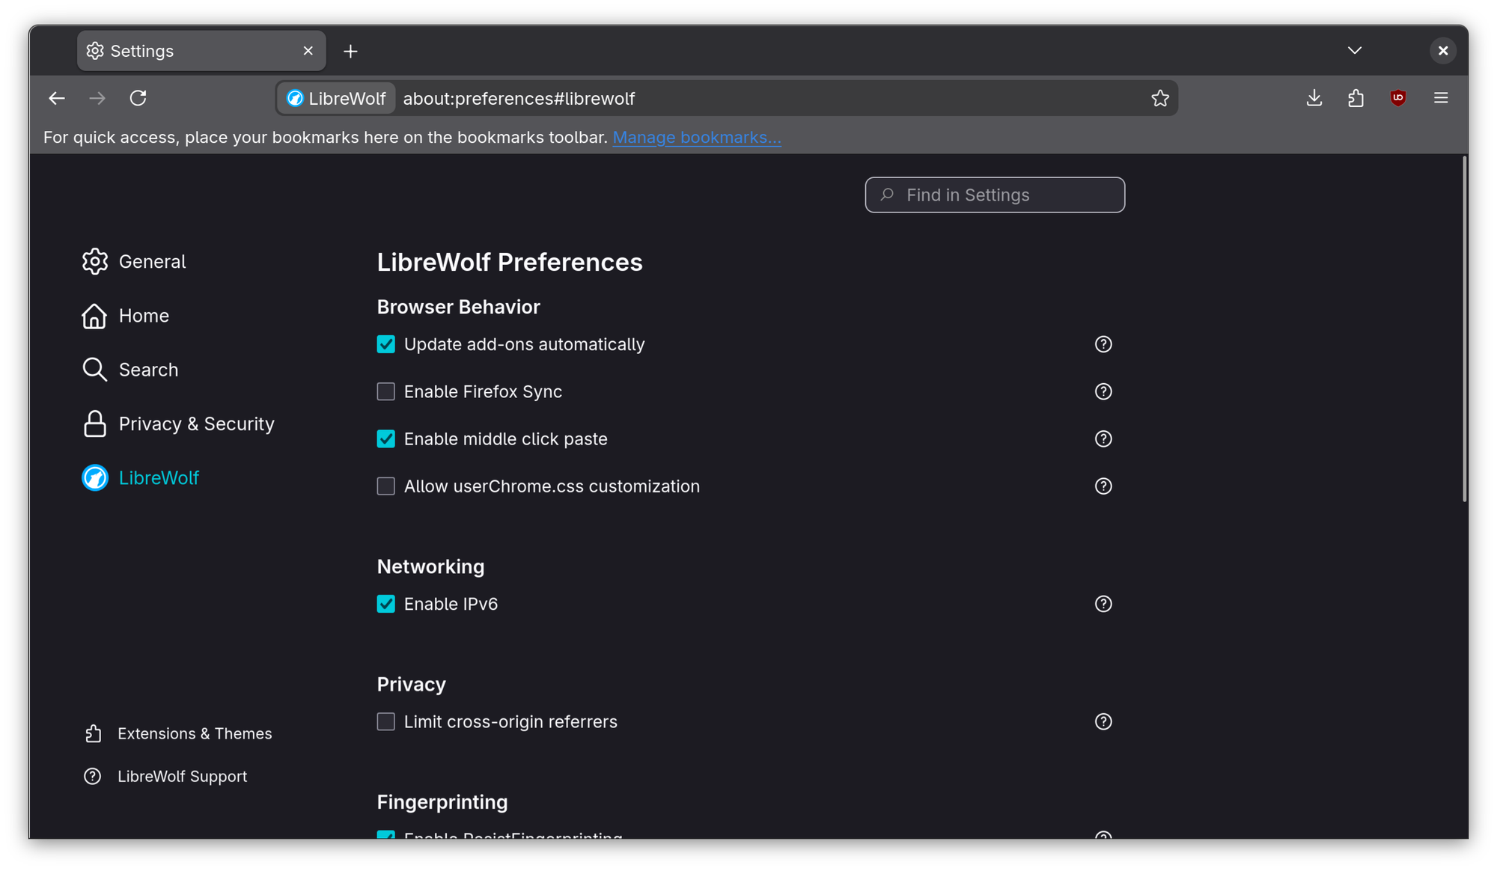1497x871 pixels.
Task: Open the hamburger application menu
Action: click(x=1440, y=98)
